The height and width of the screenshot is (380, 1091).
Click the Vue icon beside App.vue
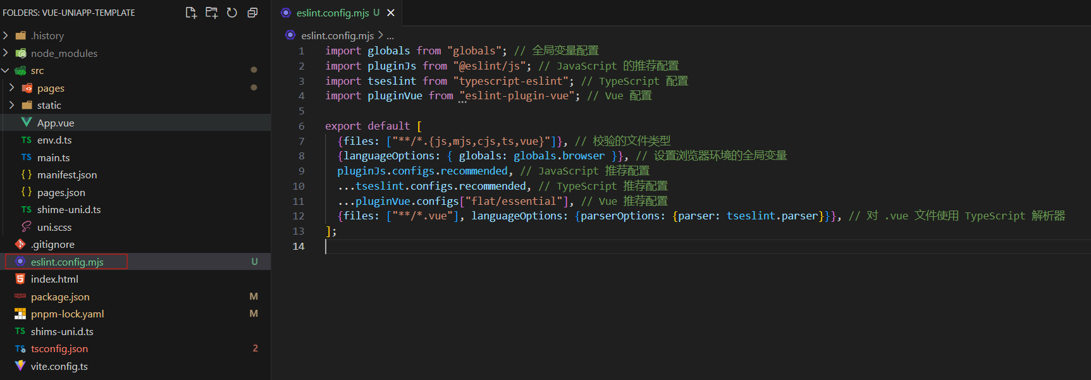(x=27, y=123)
